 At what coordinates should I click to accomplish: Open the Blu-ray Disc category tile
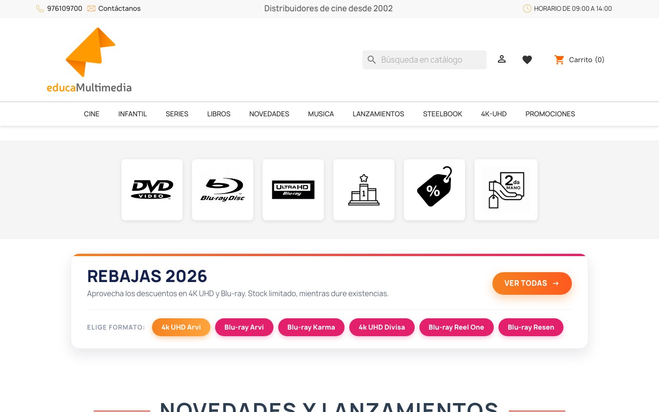click(x=223, y=190)
